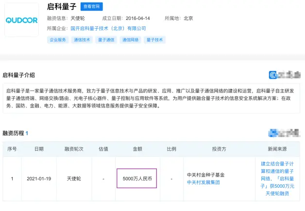The height and width of the screenshot is (211, 305).
Task: Click the 金额 column header
Action: pos(137,149)
